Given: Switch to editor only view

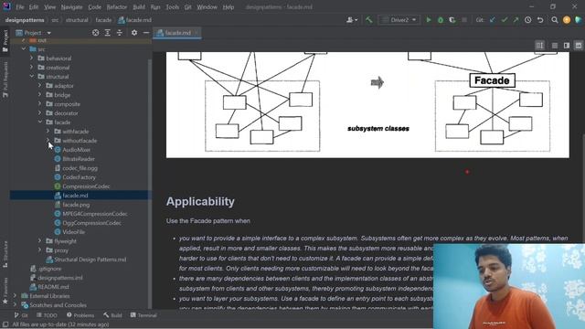Looking at the screenshot, I should 555,46.
